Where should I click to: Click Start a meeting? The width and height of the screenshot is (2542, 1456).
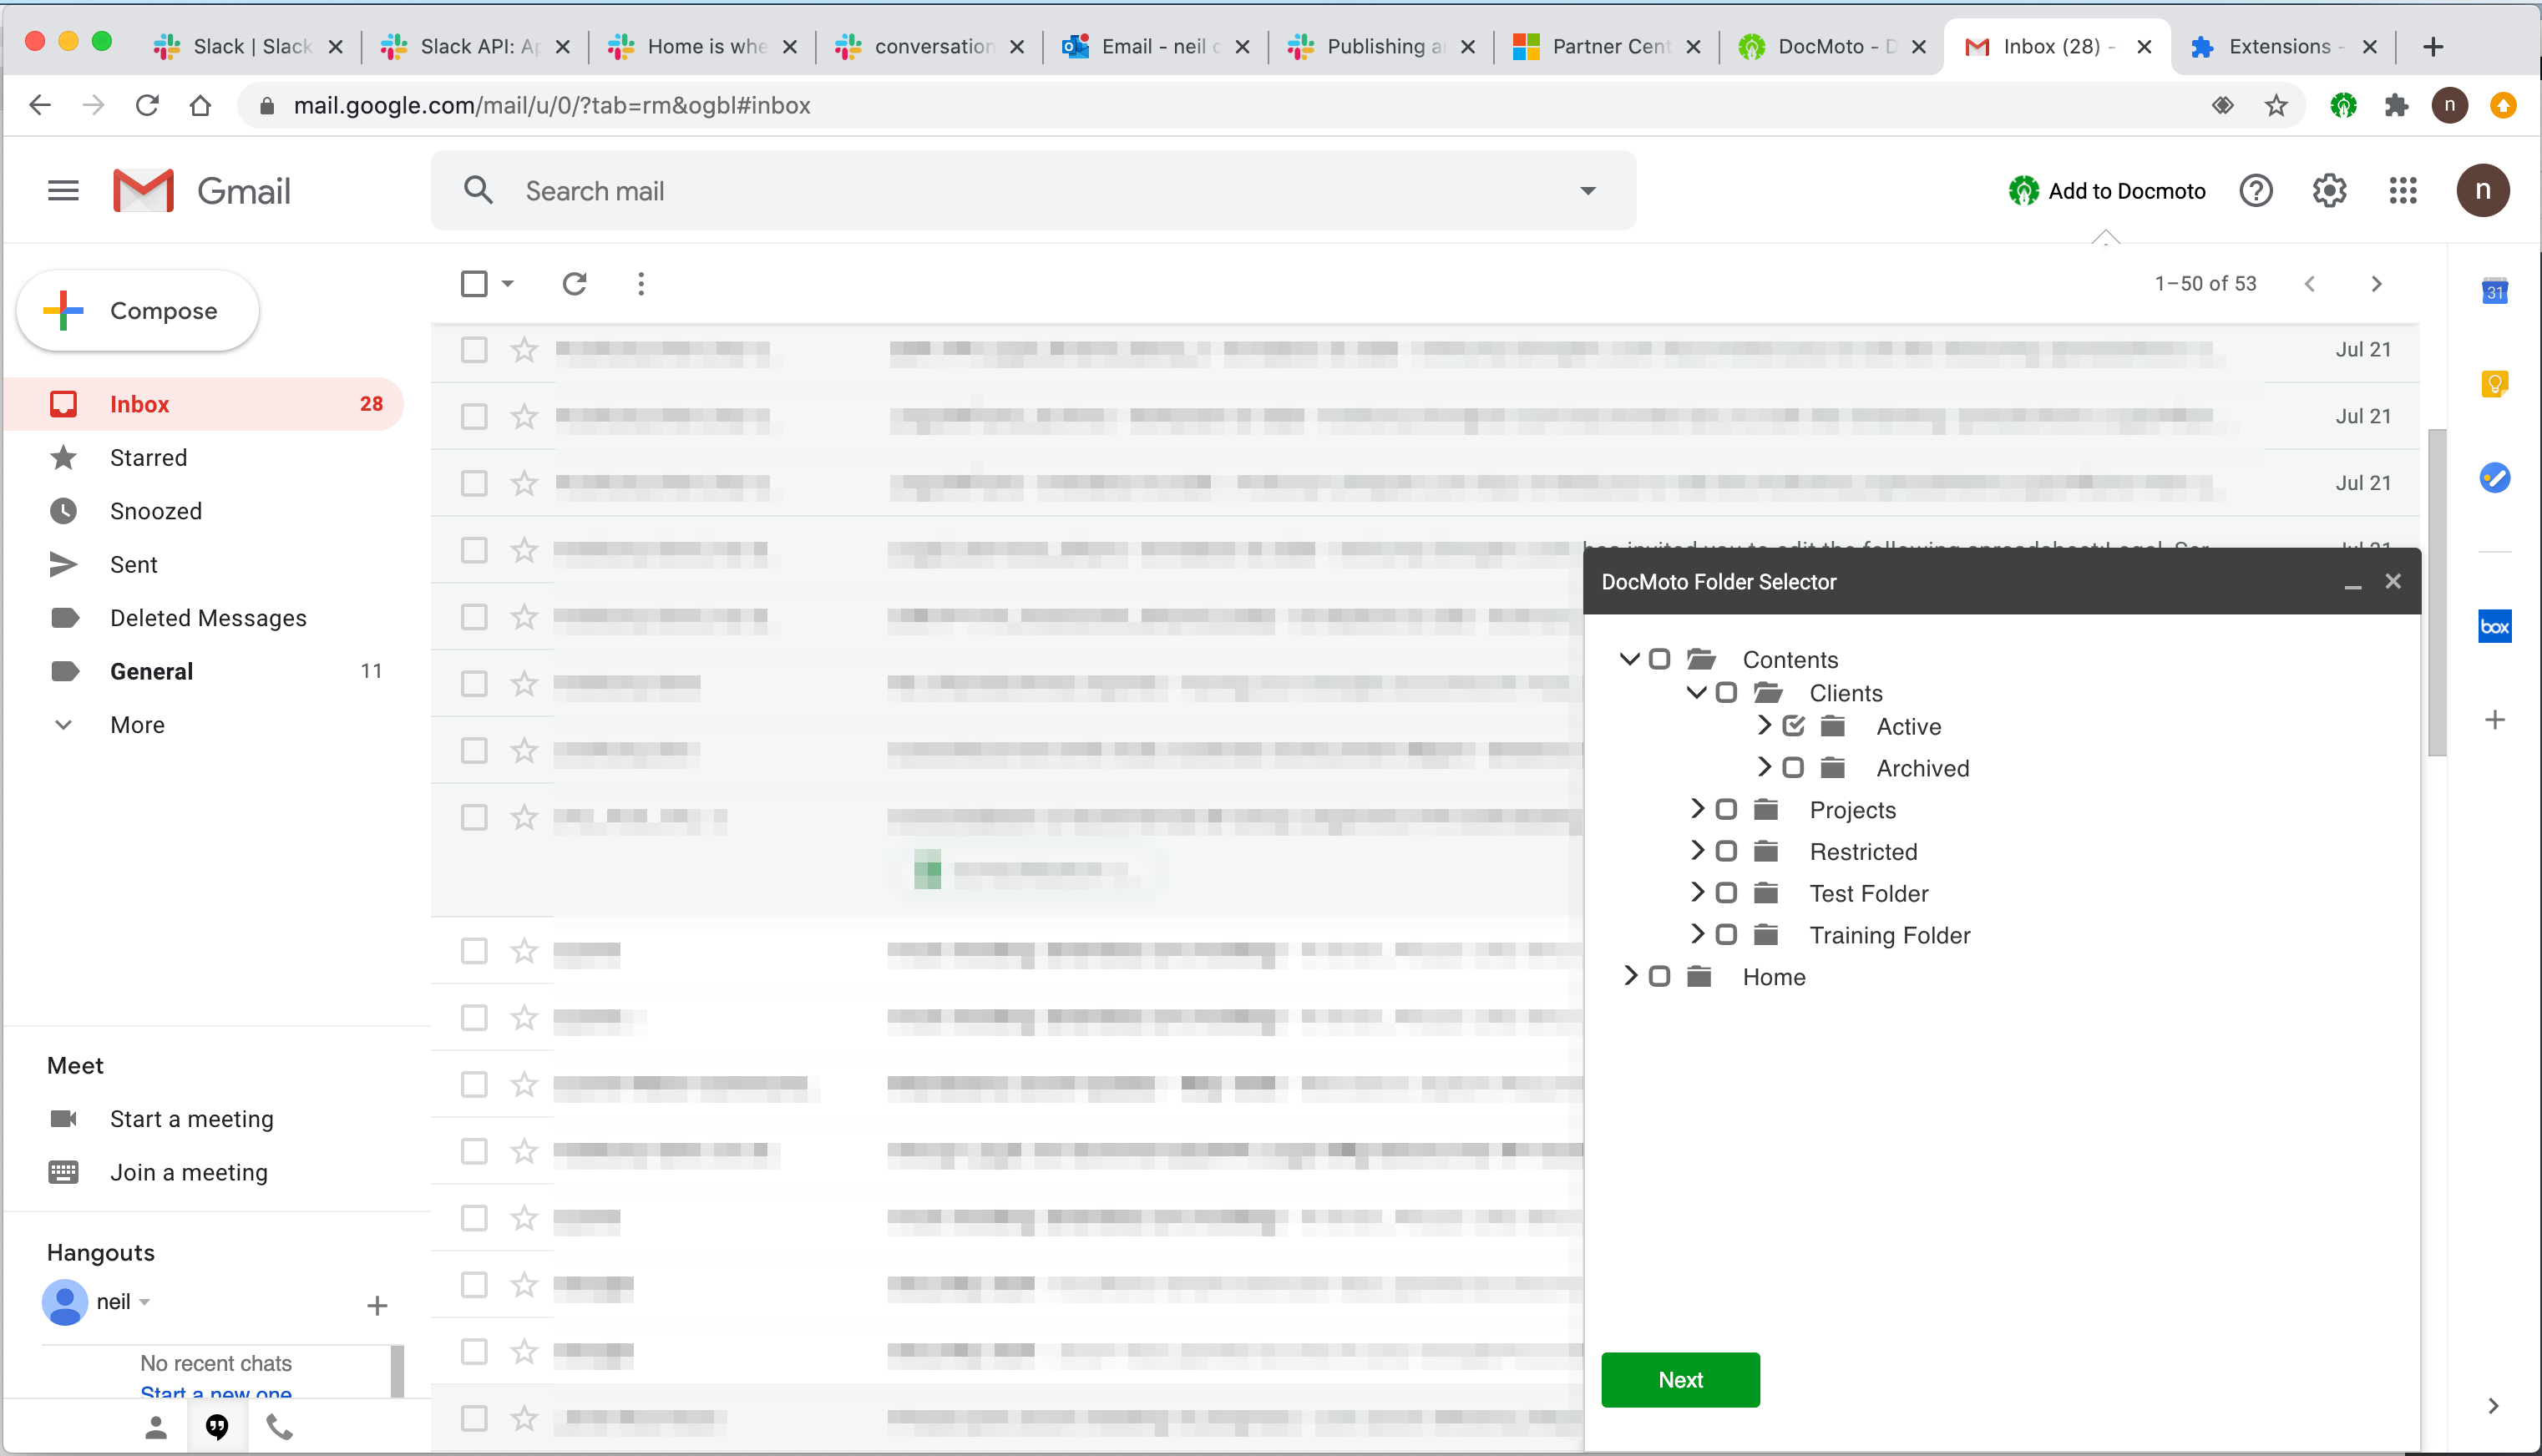pyautogui.click(x=191, y=1119)
